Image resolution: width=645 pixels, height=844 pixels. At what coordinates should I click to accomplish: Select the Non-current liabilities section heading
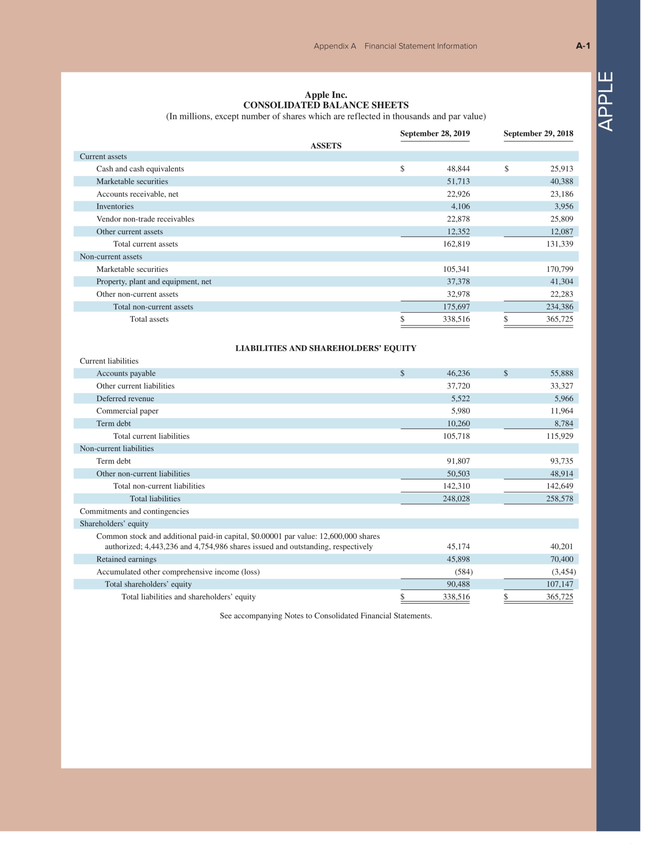(117, 448)
